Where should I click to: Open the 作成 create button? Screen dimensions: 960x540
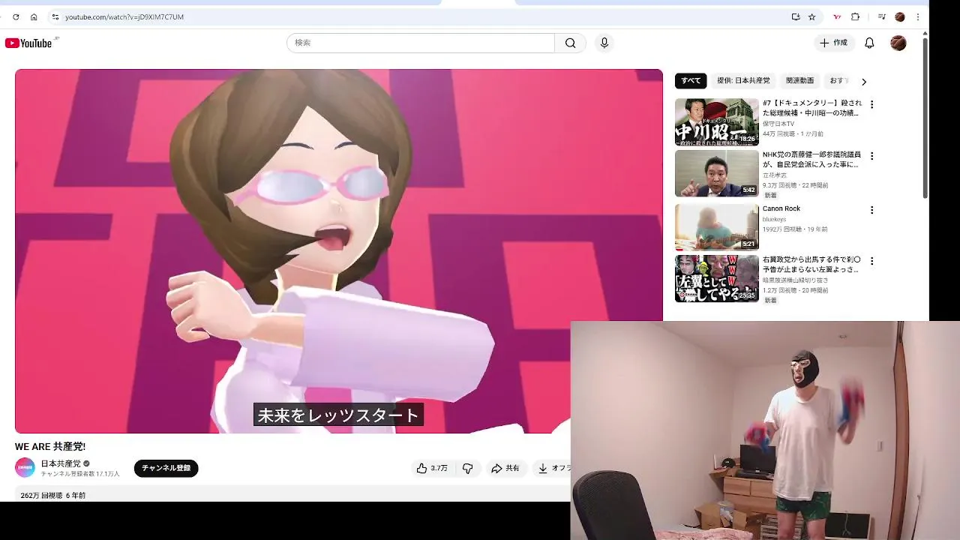(x=833, y=43)
